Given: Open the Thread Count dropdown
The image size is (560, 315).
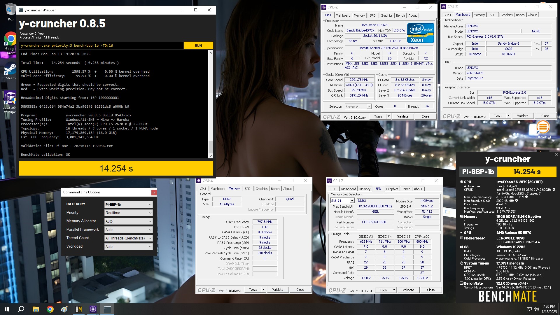Looking at the screenshot, I should click(x=129, y=238).
